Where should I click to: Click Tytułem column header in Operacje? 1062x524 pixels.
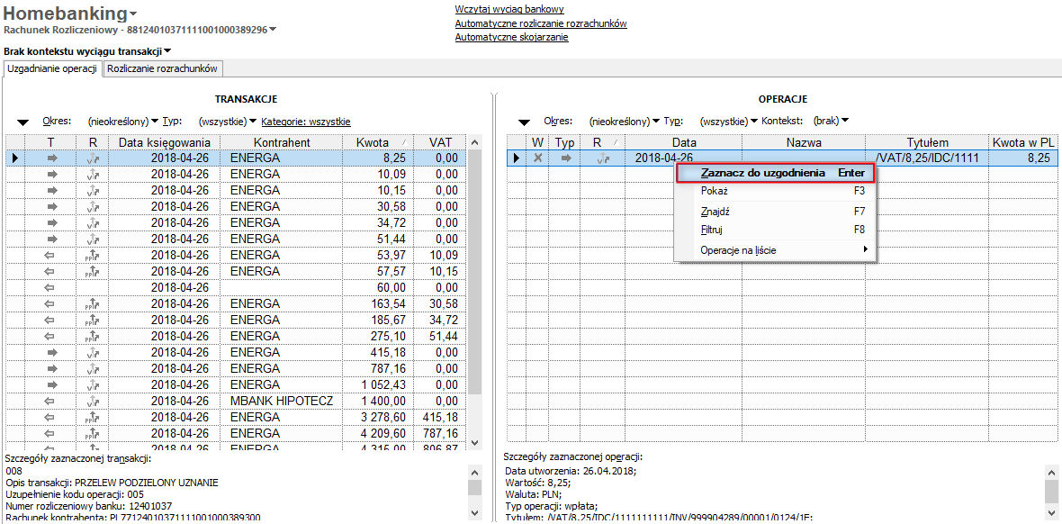point(927,142)
